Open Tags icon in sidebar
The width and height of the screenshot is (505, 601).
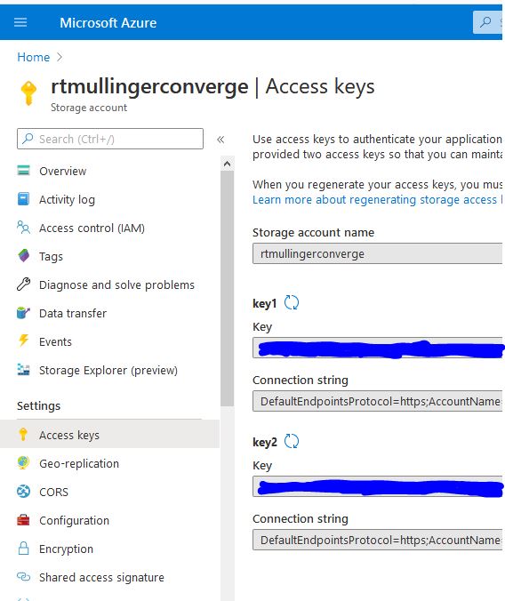click(23, 256)
